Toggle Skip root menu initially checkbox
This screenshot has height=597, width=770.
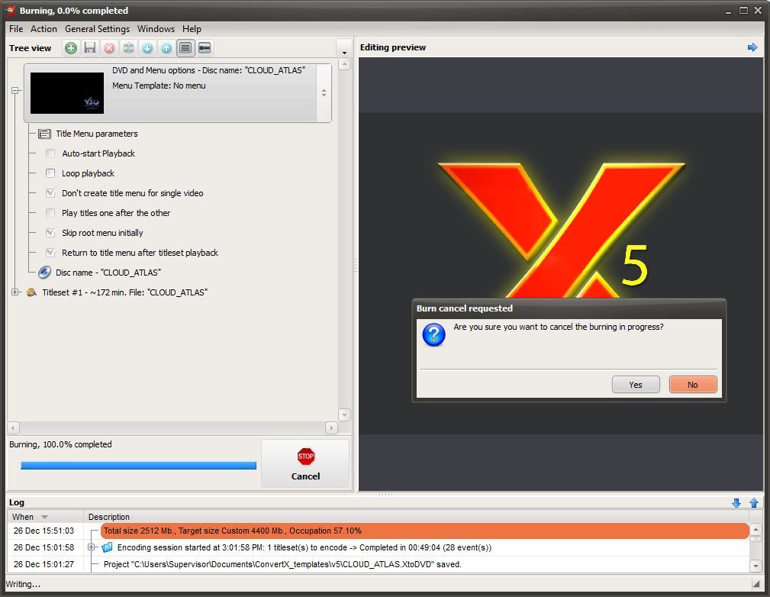pos(50,232)
